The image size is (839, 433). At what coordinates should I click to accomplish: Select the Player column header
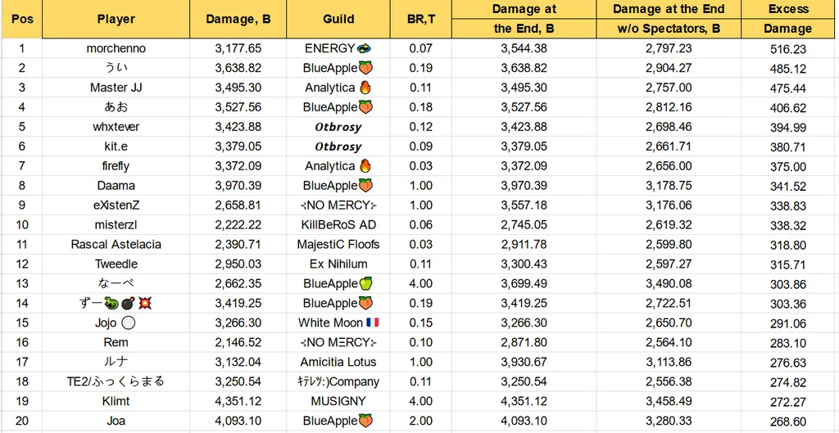116,20
